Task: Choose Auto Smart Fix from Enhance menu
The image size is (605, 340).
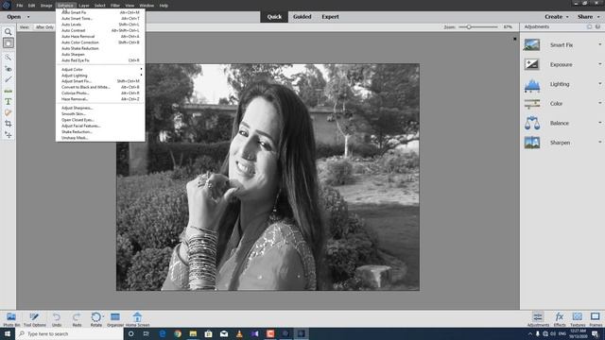Action: pos(100,12)
